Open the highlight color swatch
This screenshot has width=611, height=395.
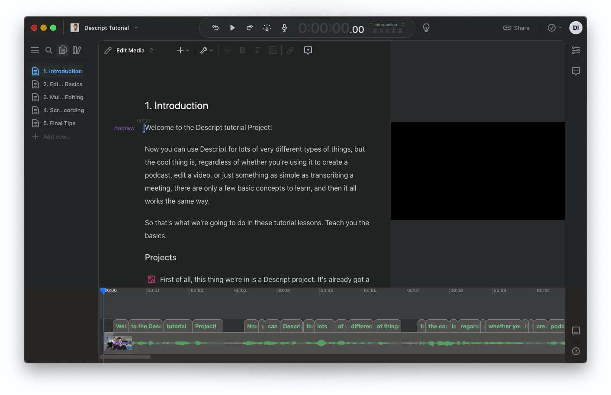[x=273, y=50]
